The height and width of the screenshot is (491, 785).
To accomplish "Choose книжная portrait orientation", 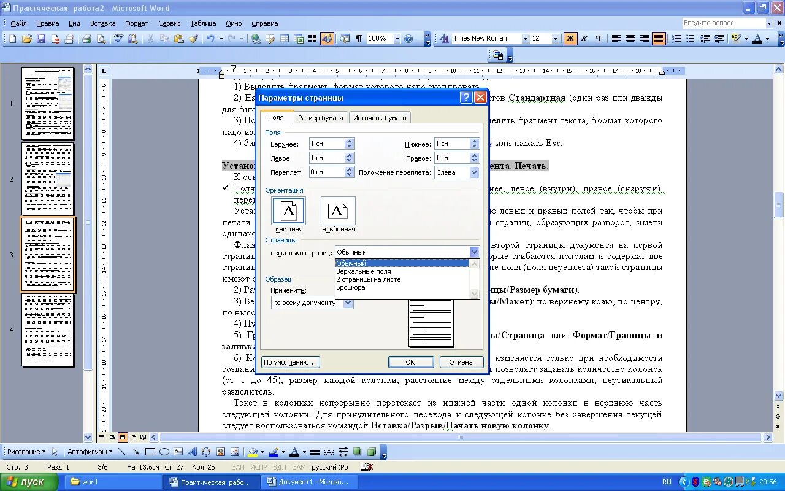I will coord(289,211).
